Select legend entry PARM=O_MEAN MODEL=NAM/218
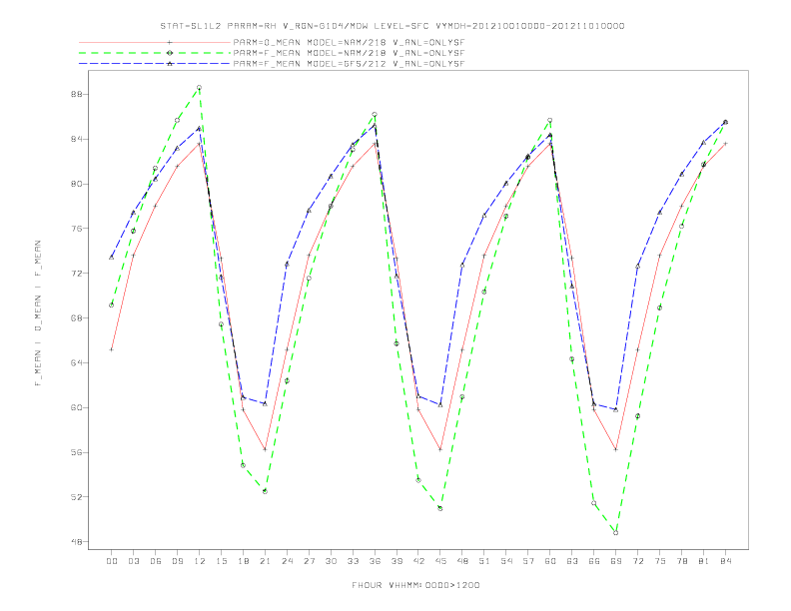Viewport: 791px width, 611px height. (349, 42)
